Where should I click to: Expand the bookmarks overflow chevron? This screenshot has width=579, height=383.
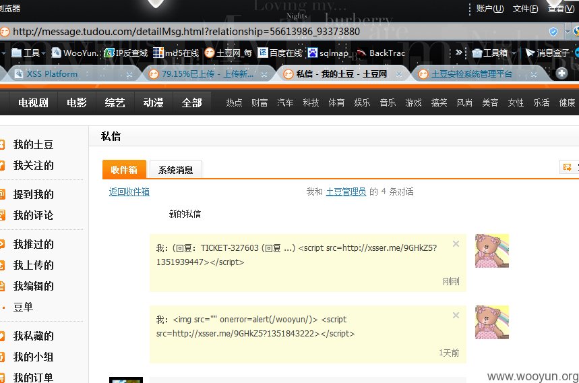coord(458,53)
